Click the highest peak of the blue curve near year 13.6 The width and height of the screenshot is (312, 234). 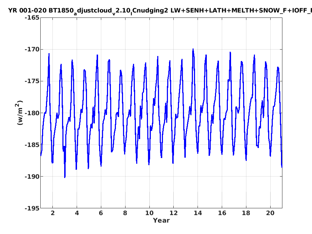point(193,49)
